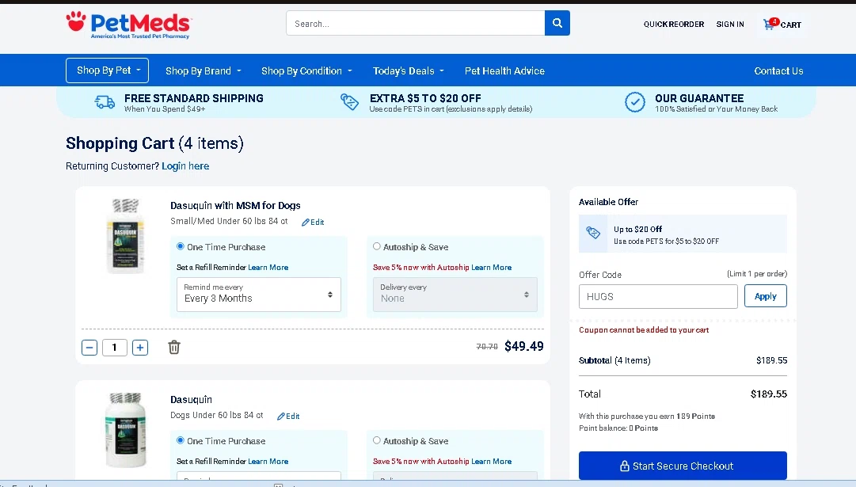Choose Autoship & Save for second Dasuquin
856x487 pixels.
377,441
